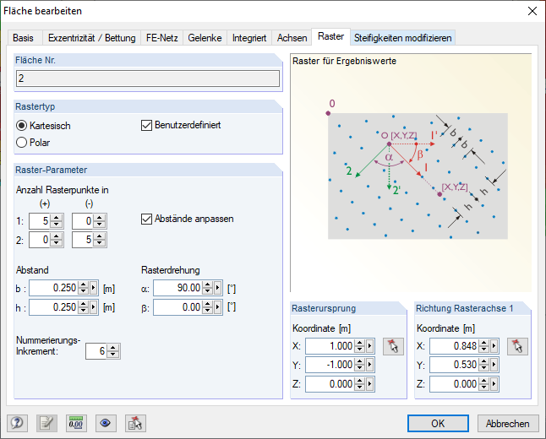Click the Nummerierungs-Inkrement stepper
Image resolution: width=546 pixels, height=439 pixels.
[x=112, y=351]
